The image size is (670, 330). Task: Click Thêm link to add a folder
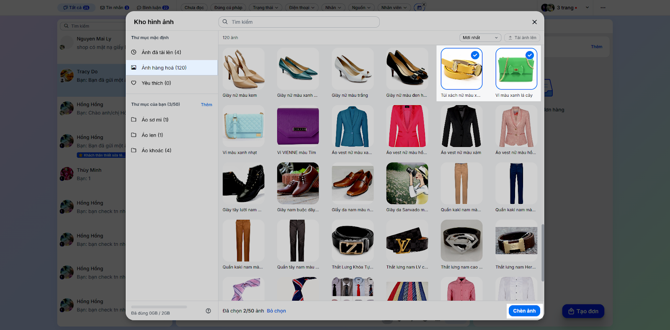pyautogui.click(x=206, y=105)
